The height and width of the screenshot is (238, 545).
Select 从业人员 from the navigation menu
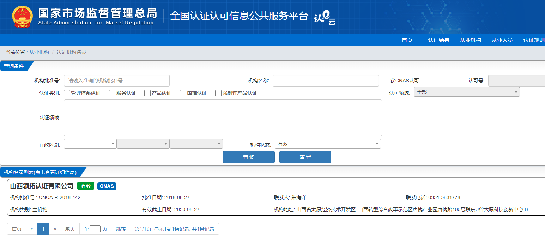502,40
